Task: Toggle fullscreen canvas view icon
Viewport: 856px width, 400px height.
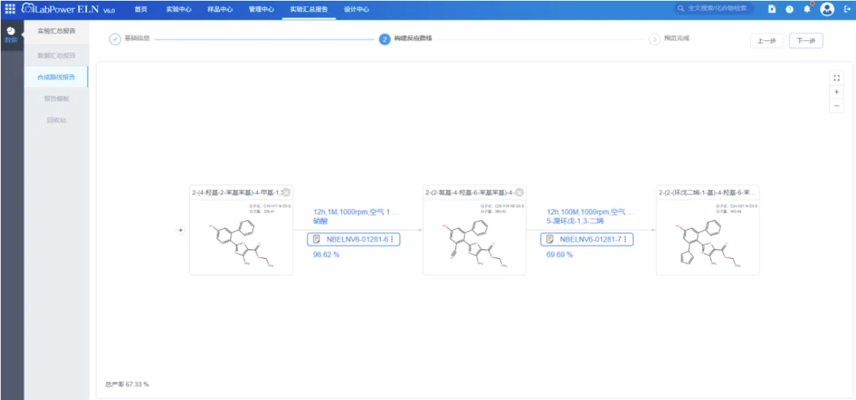Action: (x=836, y=78)
